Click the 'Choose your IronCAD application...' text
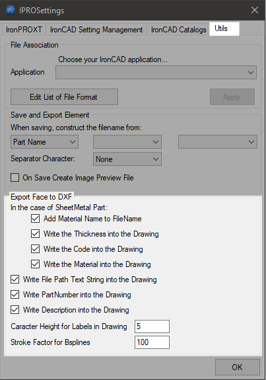This screenshot has height=380, width=266. click(113, 59)
